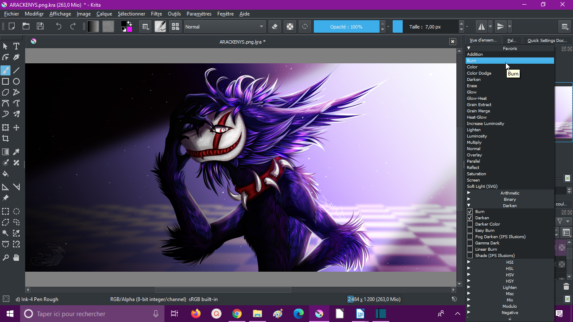Choose Overlay from Favoris list
573x322 pixels.
point(510,155)
